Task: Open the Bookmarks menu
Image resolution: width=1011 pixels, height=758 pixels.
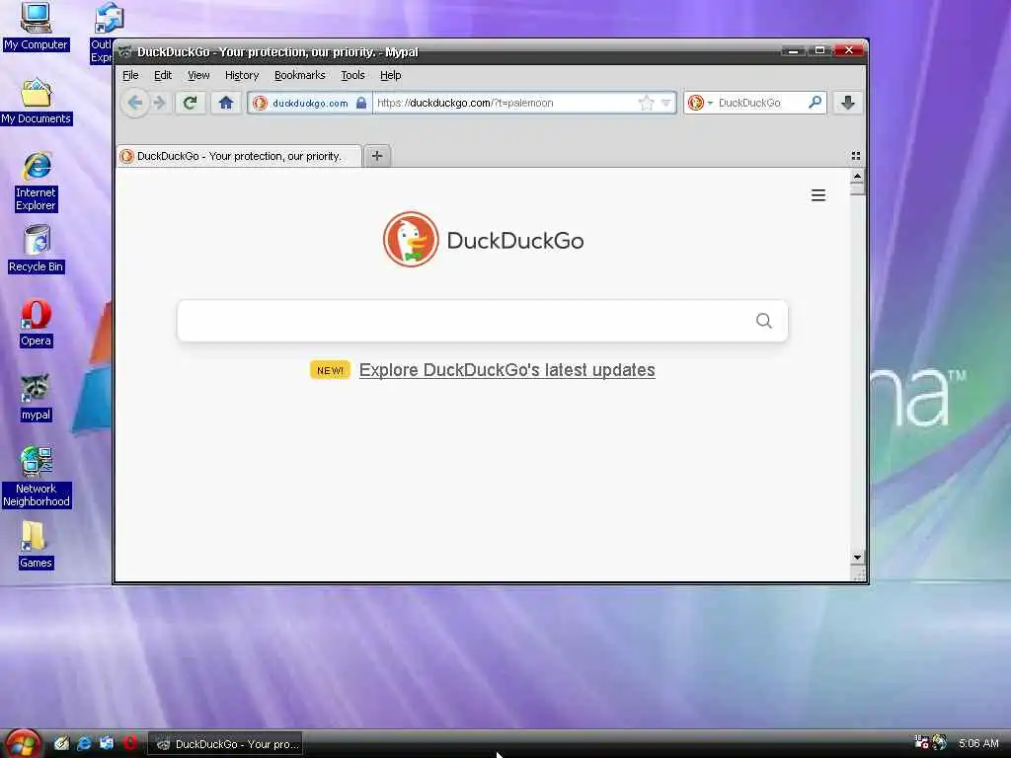Action: pyautogui.click(x=300, y=75)
